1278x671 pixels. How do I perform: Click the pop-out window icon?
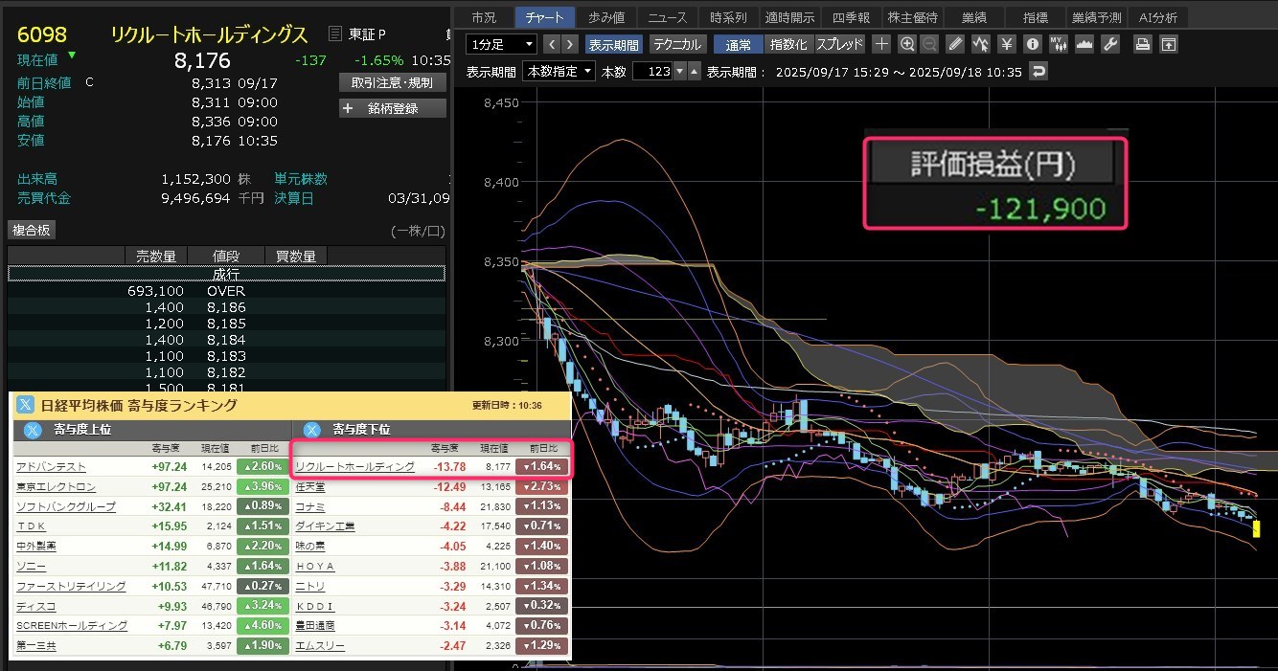pos(1168,44)
